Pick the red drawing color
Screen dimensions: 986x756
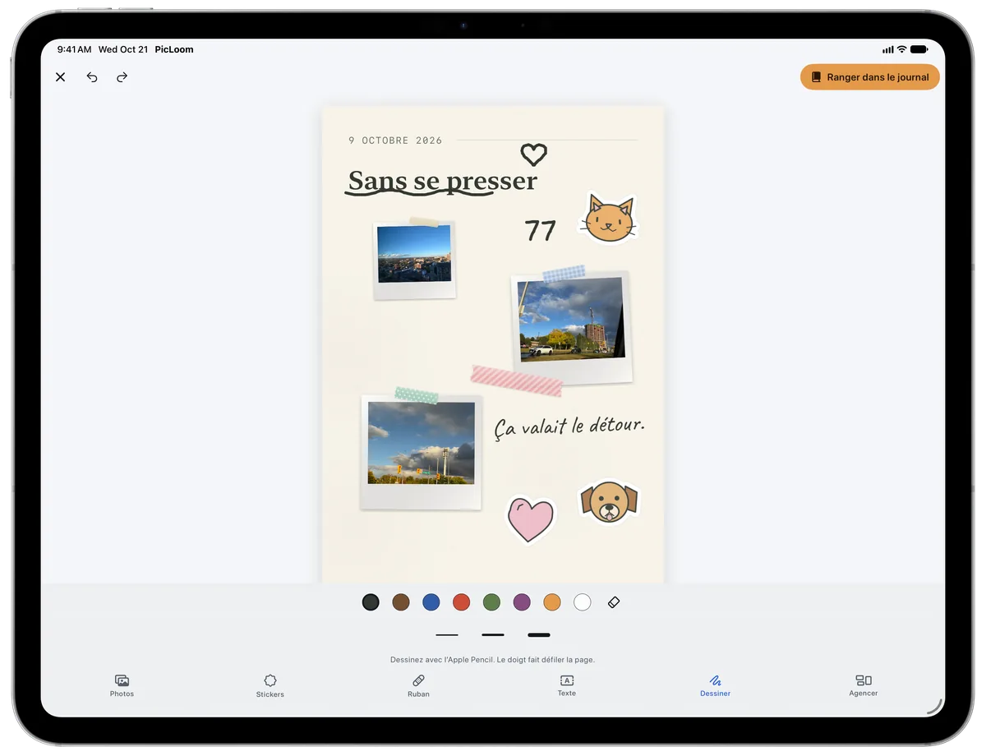(461, 602)
